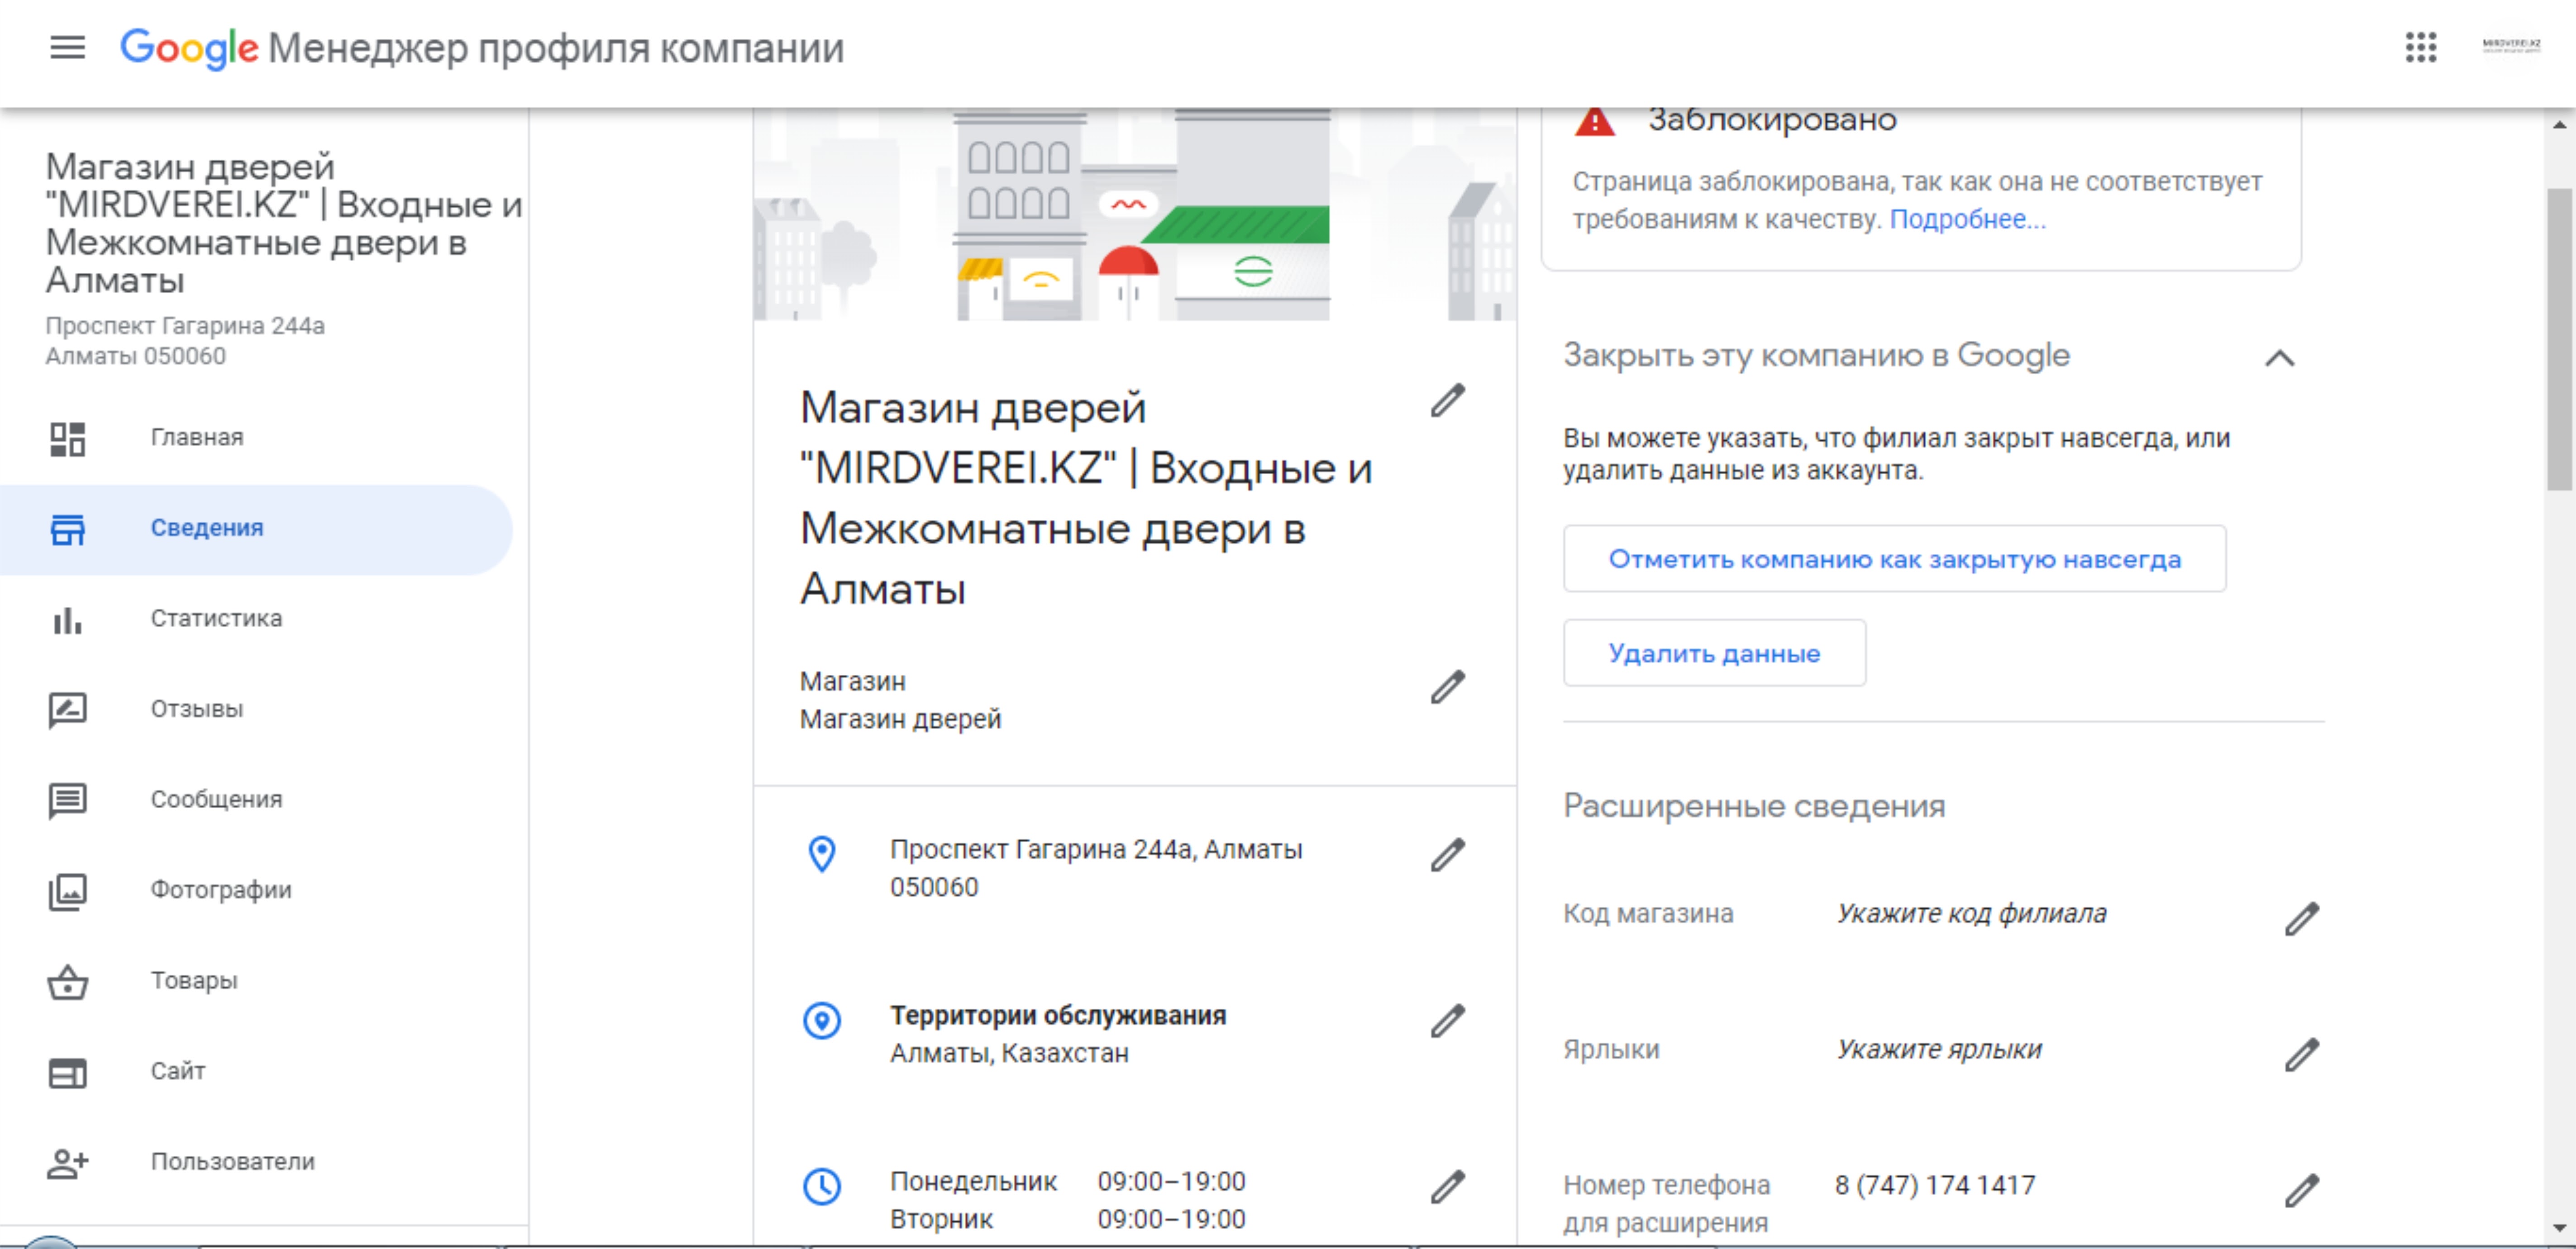Click the Сообщения chat icon
This screenshot has width=2576, height=1249.
click(x=67, y=800)
